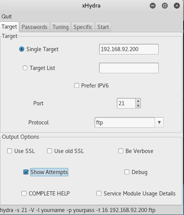This screenshot has width=184, height=215.
Task: Select the Target List radio button
Action: [x=25, y=68]
